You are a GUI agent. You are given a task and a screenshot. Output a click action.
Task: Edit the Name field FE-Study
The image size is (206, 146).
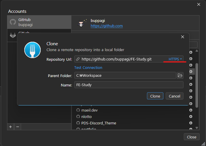(129, 85)
